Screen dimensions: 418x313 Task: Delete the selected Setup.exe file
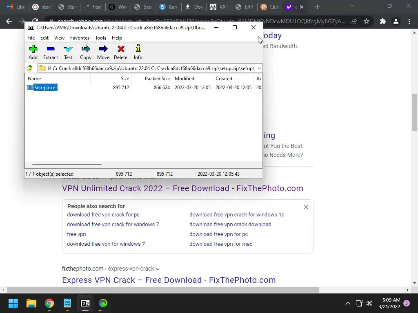121,52
